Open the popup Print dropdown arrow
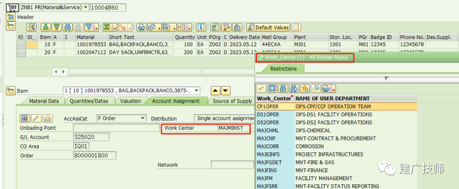This screenshot has height=189, width=459. tap(334, 89)
